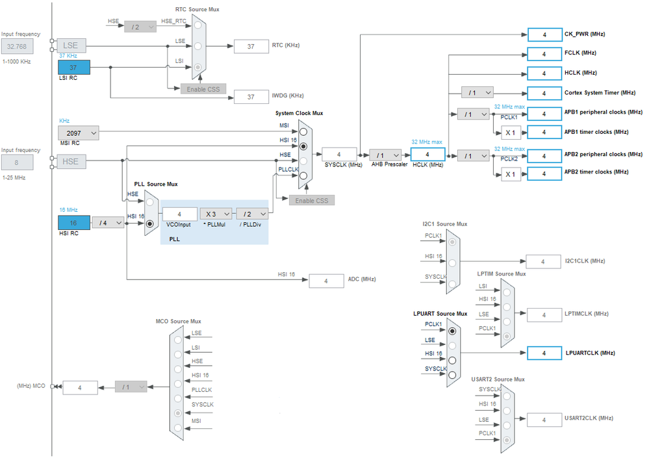Click the RTC (KHz) value field

pos(251,46)
